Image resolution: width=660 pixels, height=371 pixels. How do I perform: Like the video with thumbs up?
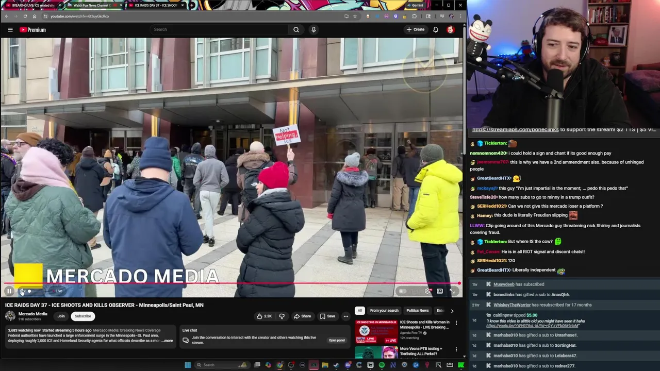coord(265,316)
